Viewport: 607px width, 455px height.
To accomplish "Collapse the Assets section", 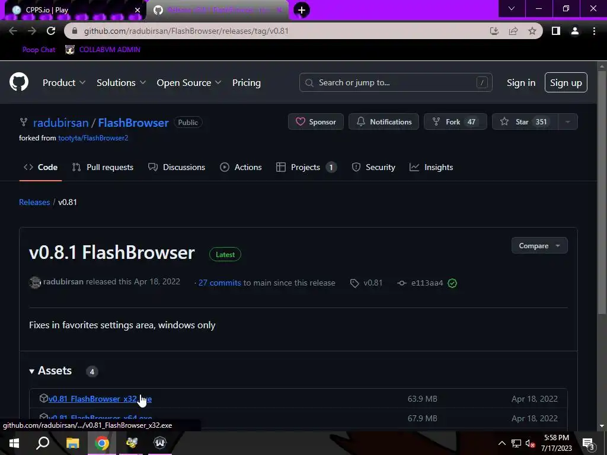I will (50, 371).
